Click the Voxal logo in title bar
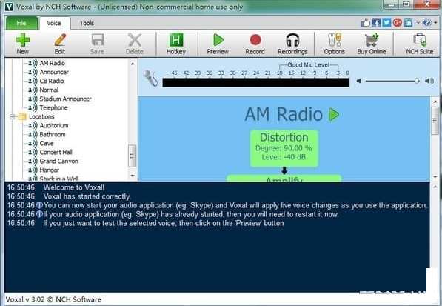Viewport: 442px width, 306px height. 9,7
